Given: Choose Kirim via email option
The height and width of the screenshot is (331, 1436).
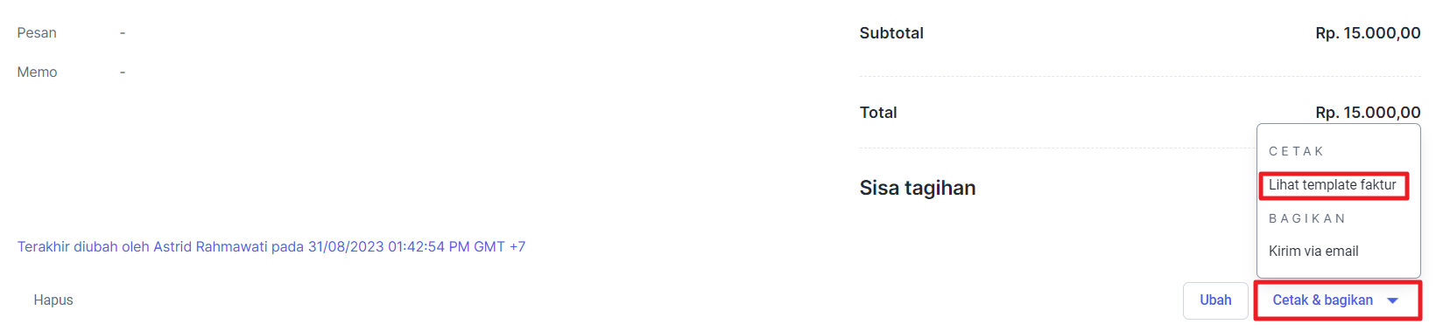Looking at the screenshot, I should pos(1313,252).
